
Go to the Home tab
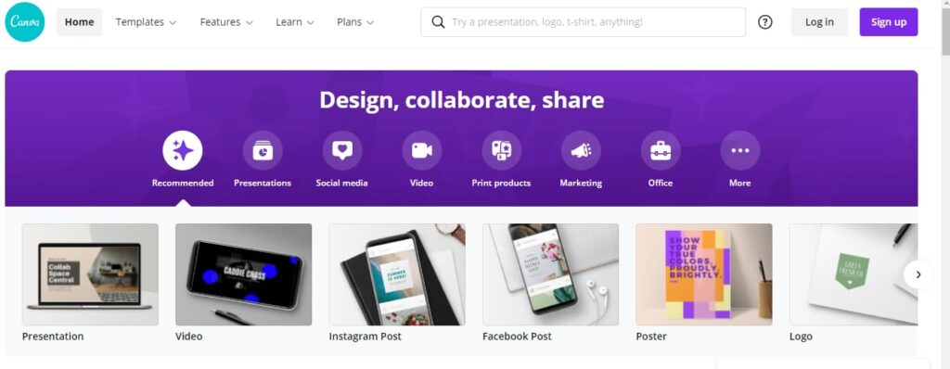pyautogui.click(x=80, y=22)
